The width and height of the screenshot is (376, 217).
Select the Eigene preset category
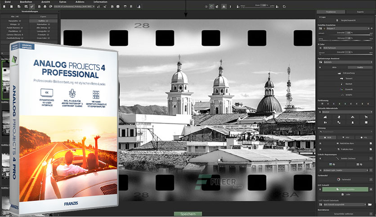point(44,17)
